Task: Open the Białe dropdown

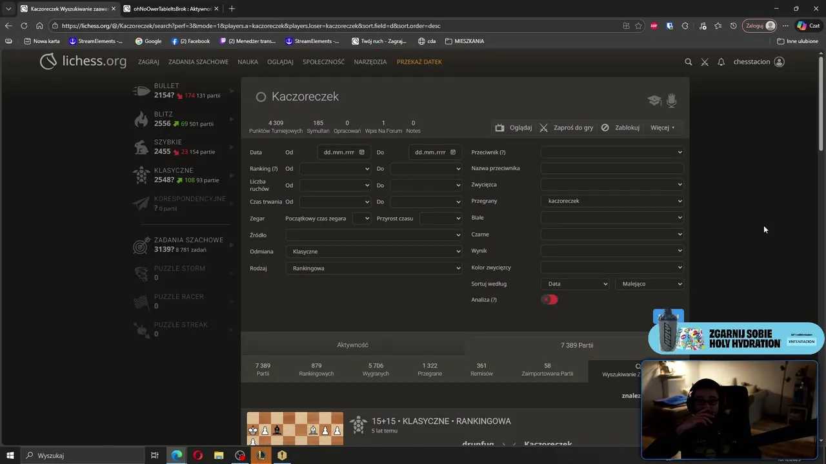Action: tap(612, 218)
